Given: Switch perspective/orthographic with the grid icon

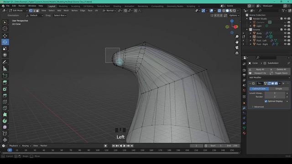Looking at the screenshot, I should (x=237, y=53).
